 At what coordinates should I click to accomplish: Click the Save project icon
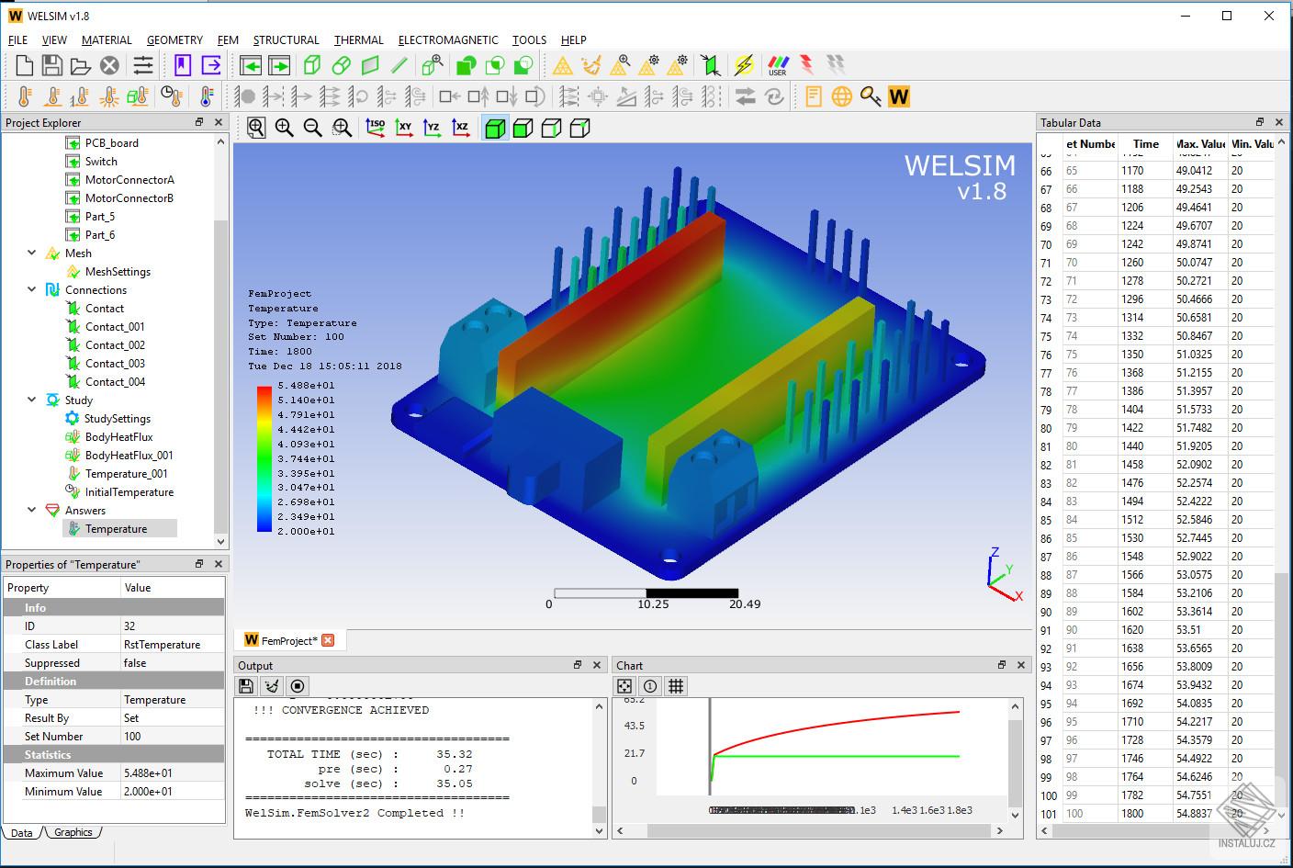(x=52, y=65)
